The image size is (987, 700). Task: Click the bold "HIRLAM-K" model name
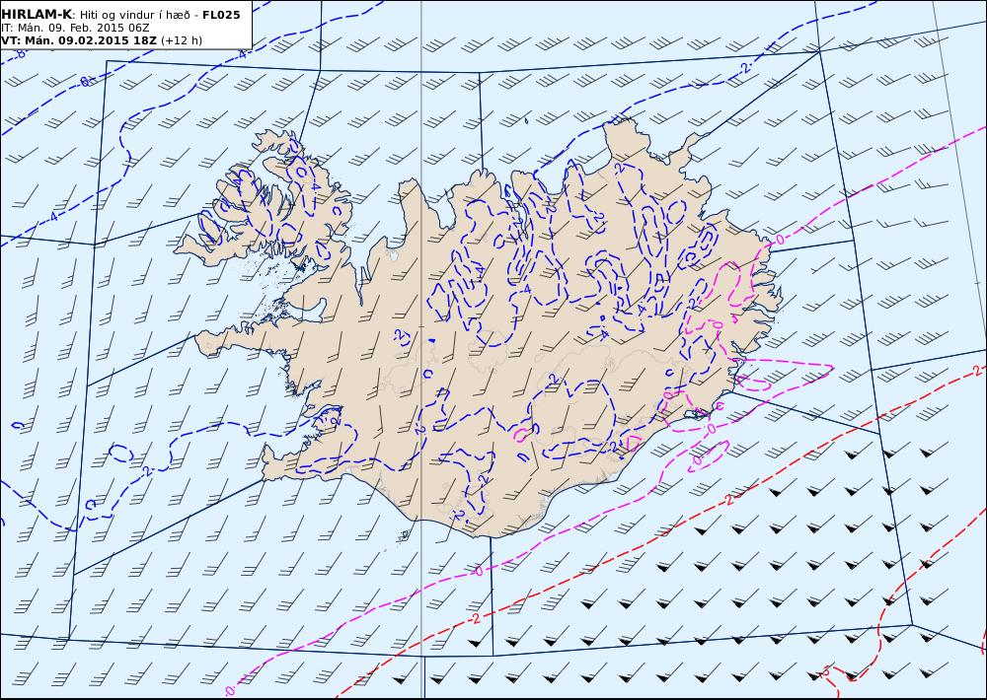point(36,15)
